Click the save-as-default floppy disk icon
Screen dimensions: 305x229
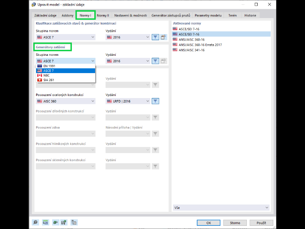click(64, 223)
